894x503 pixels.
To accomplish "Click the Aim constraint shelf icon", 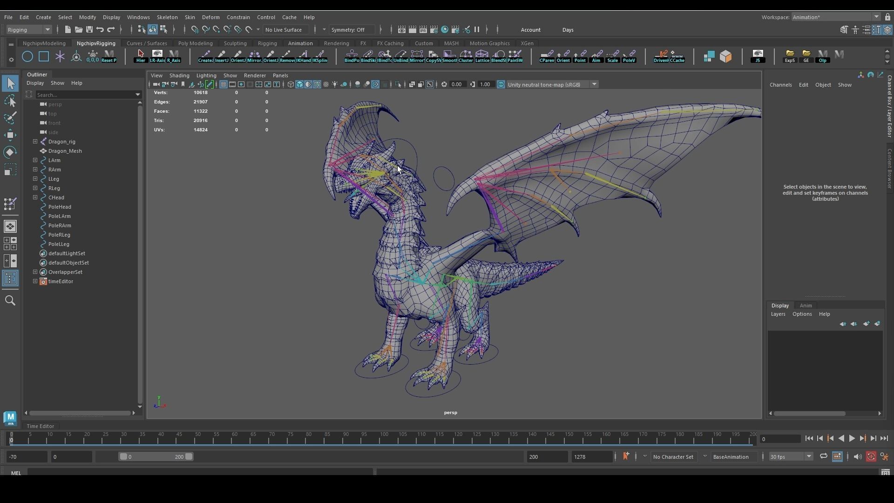I will click(596, 56).
